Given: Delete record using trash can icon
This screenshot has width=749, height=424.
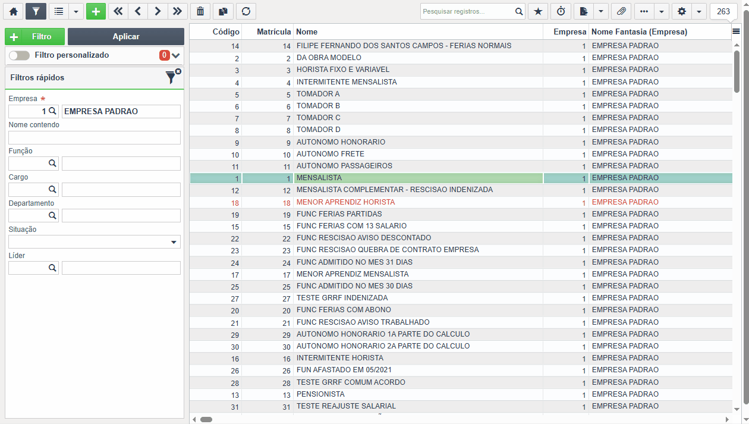Looking at the screenshot, I should click(200, 11).
